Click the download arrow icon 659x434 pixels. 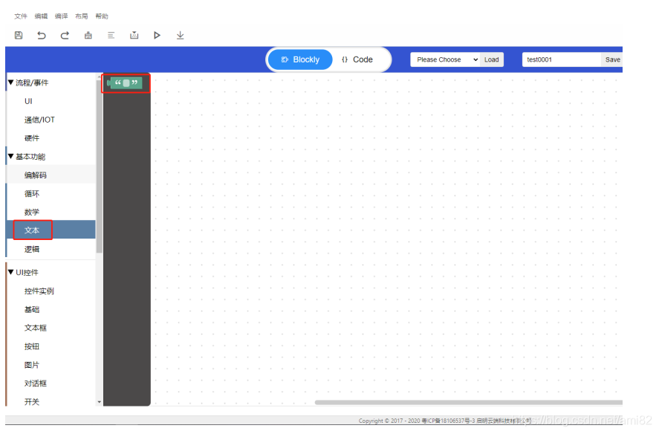click(181, 36)
